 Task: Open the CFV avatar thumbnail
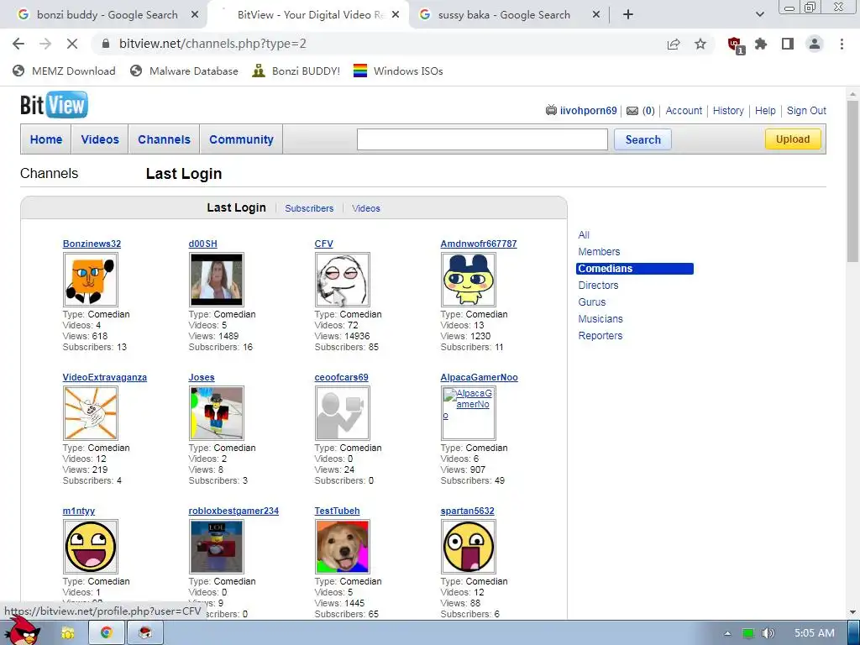[343, 280]
